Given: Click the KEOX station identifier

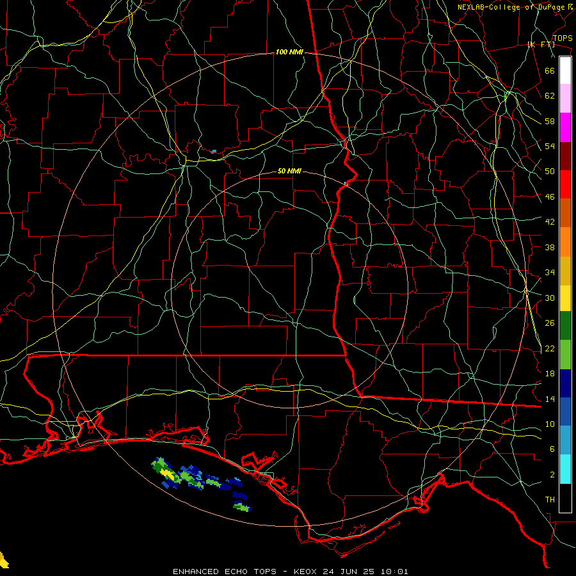Looking at the screenshot, I should [307, 572].
